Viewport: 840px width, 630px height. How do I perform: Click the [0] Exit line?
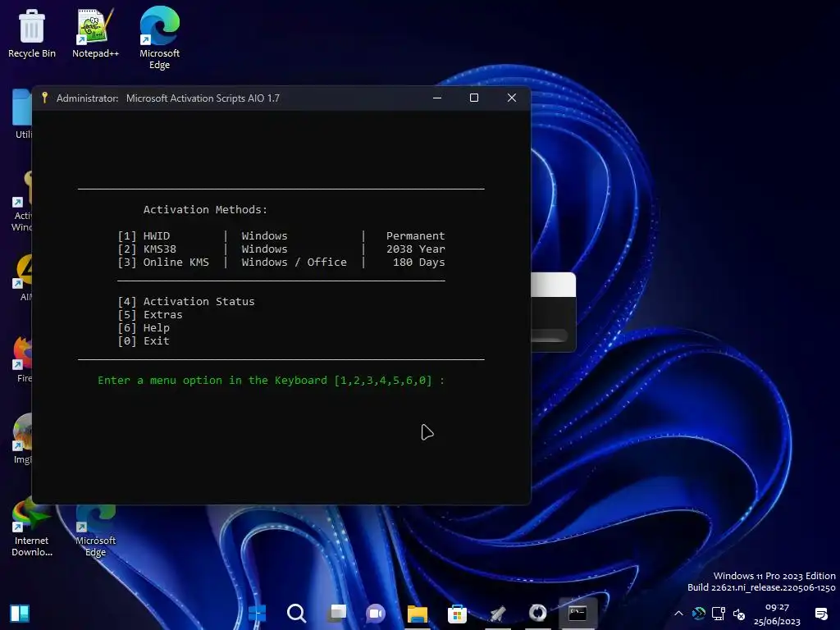click(x=144, y=340)
